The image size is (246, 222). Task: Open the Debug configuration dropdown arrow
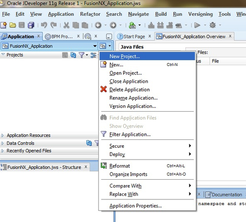[x=220, y=25]
